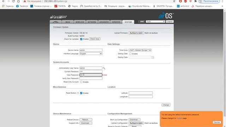Enable the Startup Date checkbox

(x=130, y=54)
